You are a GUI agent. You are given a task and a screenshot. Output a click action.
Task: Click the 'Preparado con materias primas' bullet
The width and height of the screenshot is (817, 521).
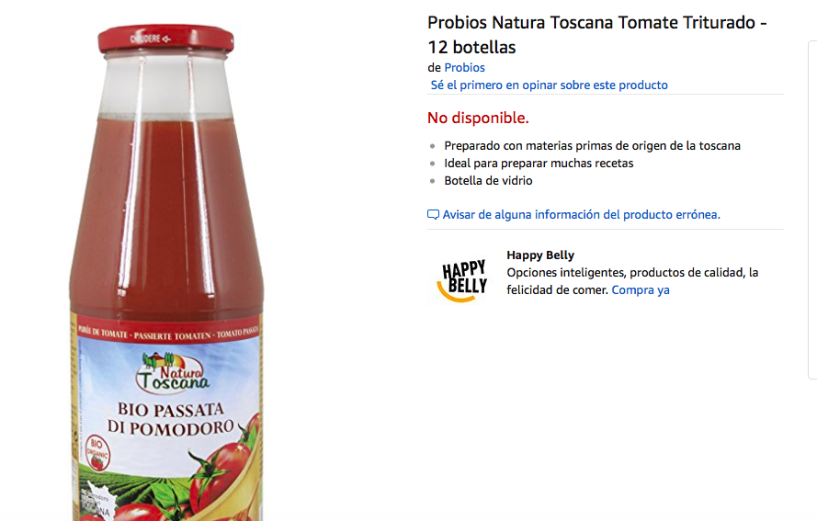point(592,146)
